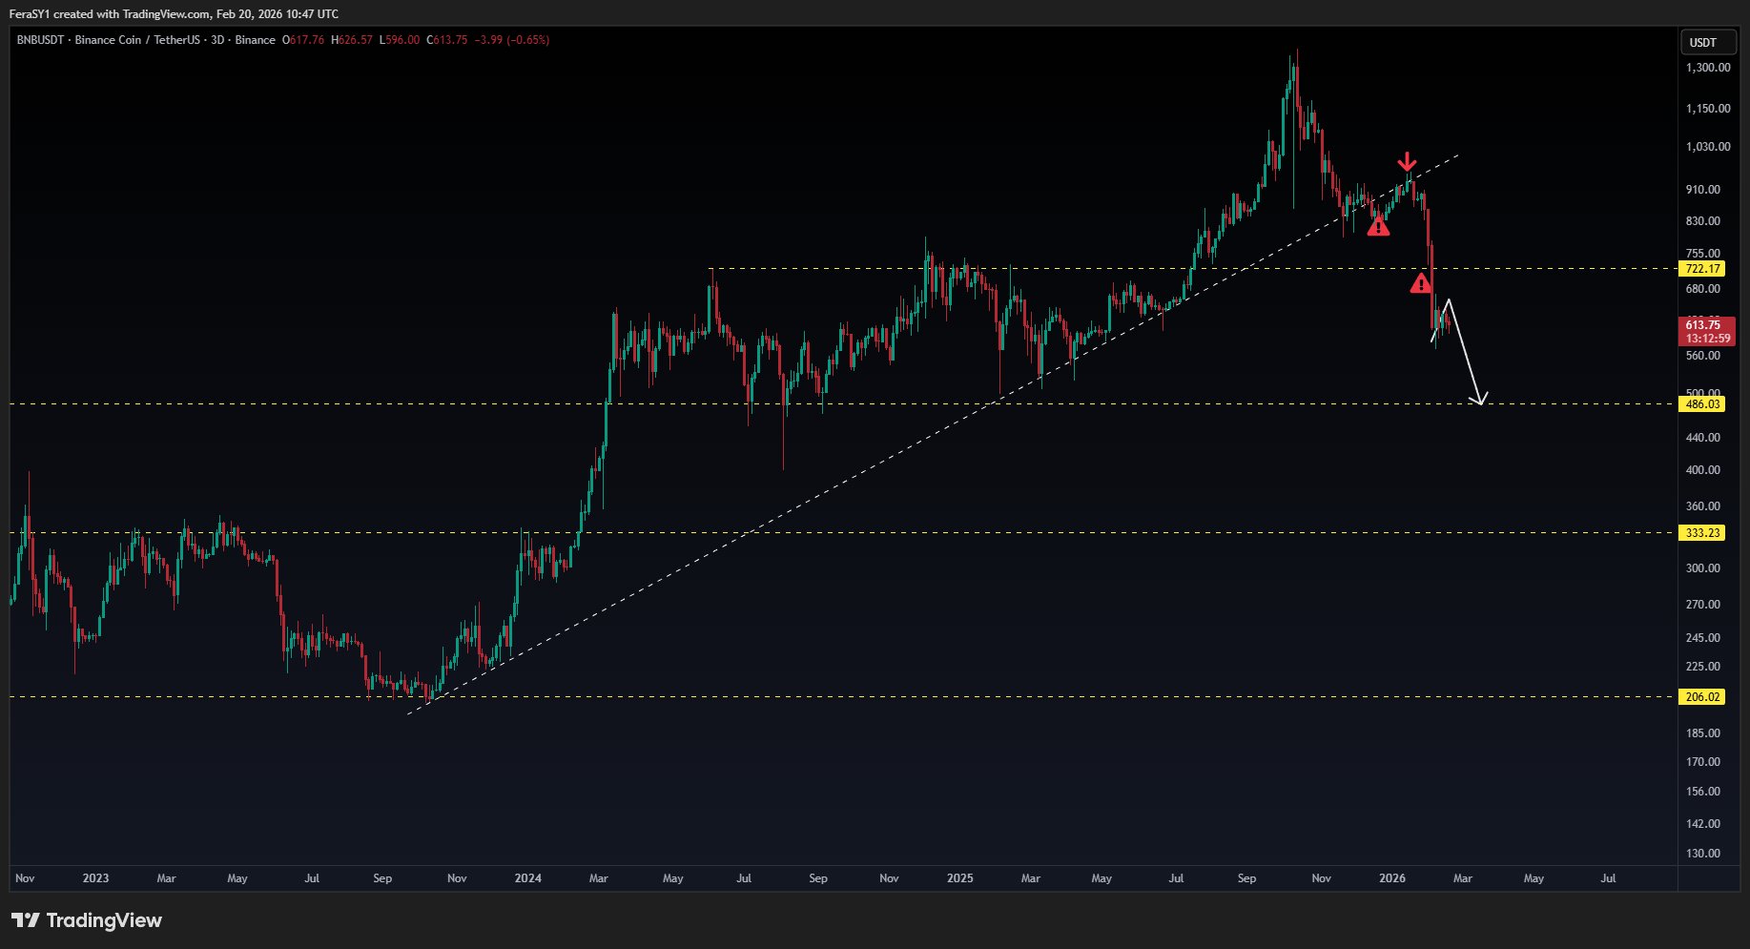Click the 2026 year label on time axis

tap(1392, 878)
